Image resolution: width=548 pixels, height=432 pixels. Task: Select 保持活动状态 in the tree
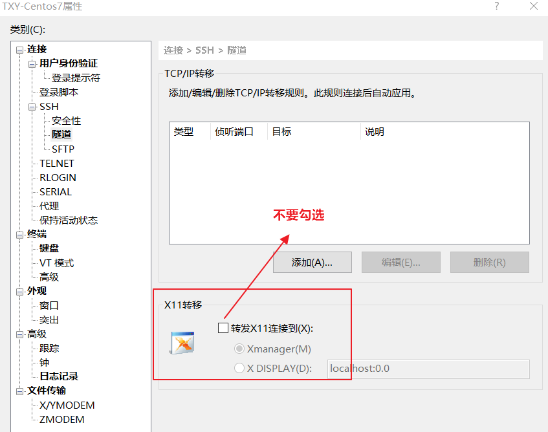coord(69,221)
